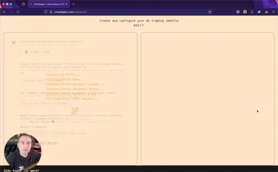Click 'Create and configure your AI trading shuttle' heading
This screenshot has width=278, height=172.
pyautogui.click(x=139, y=21)
